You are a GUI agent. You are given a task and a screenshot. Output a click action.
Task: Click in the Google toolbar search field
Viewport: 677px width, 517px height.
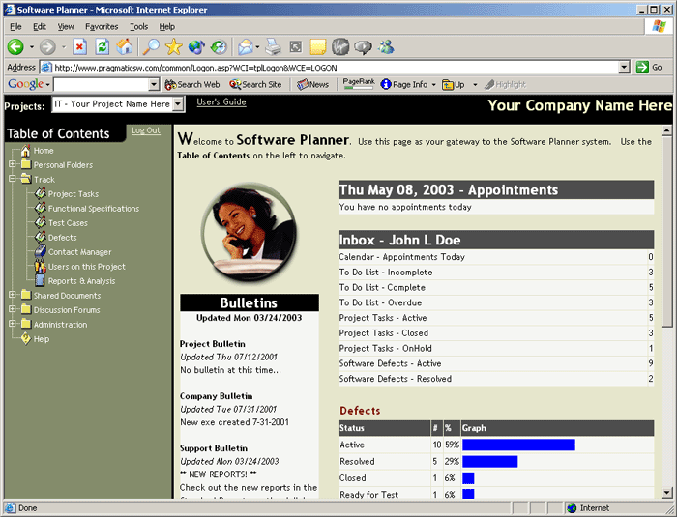pyautogui.click(x=101, y=85)
